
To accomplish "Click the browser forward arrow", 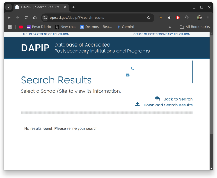I will tap(18, 18).
